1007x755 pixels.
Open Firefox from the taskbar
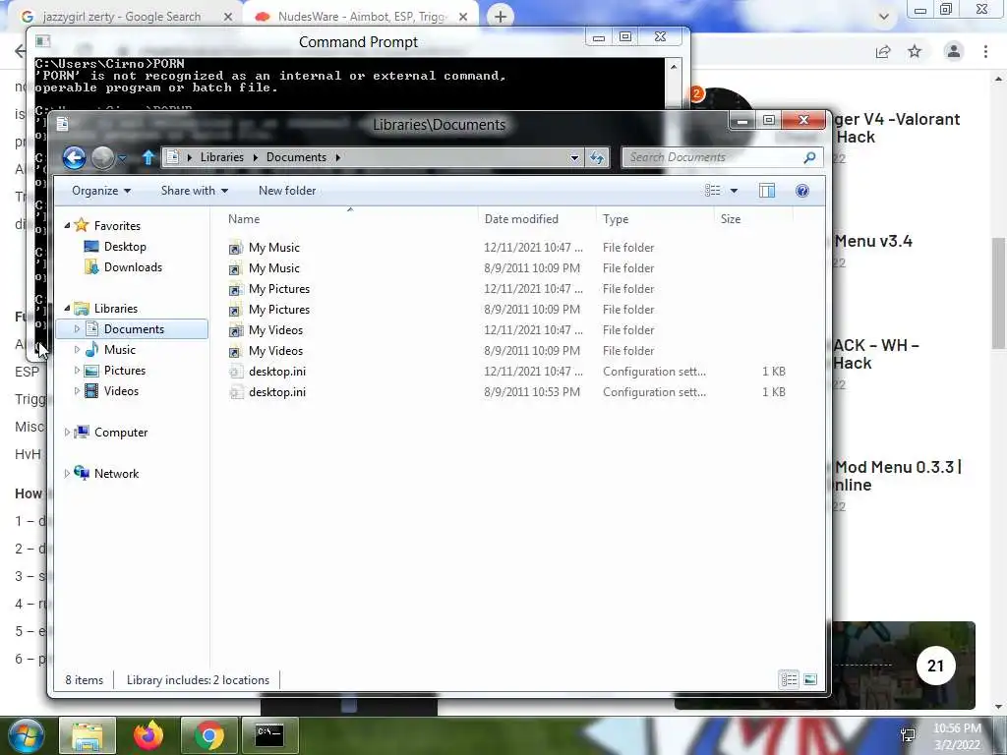[148, 735]
